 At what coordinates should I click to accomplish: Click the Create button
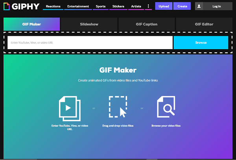(182, 6)
